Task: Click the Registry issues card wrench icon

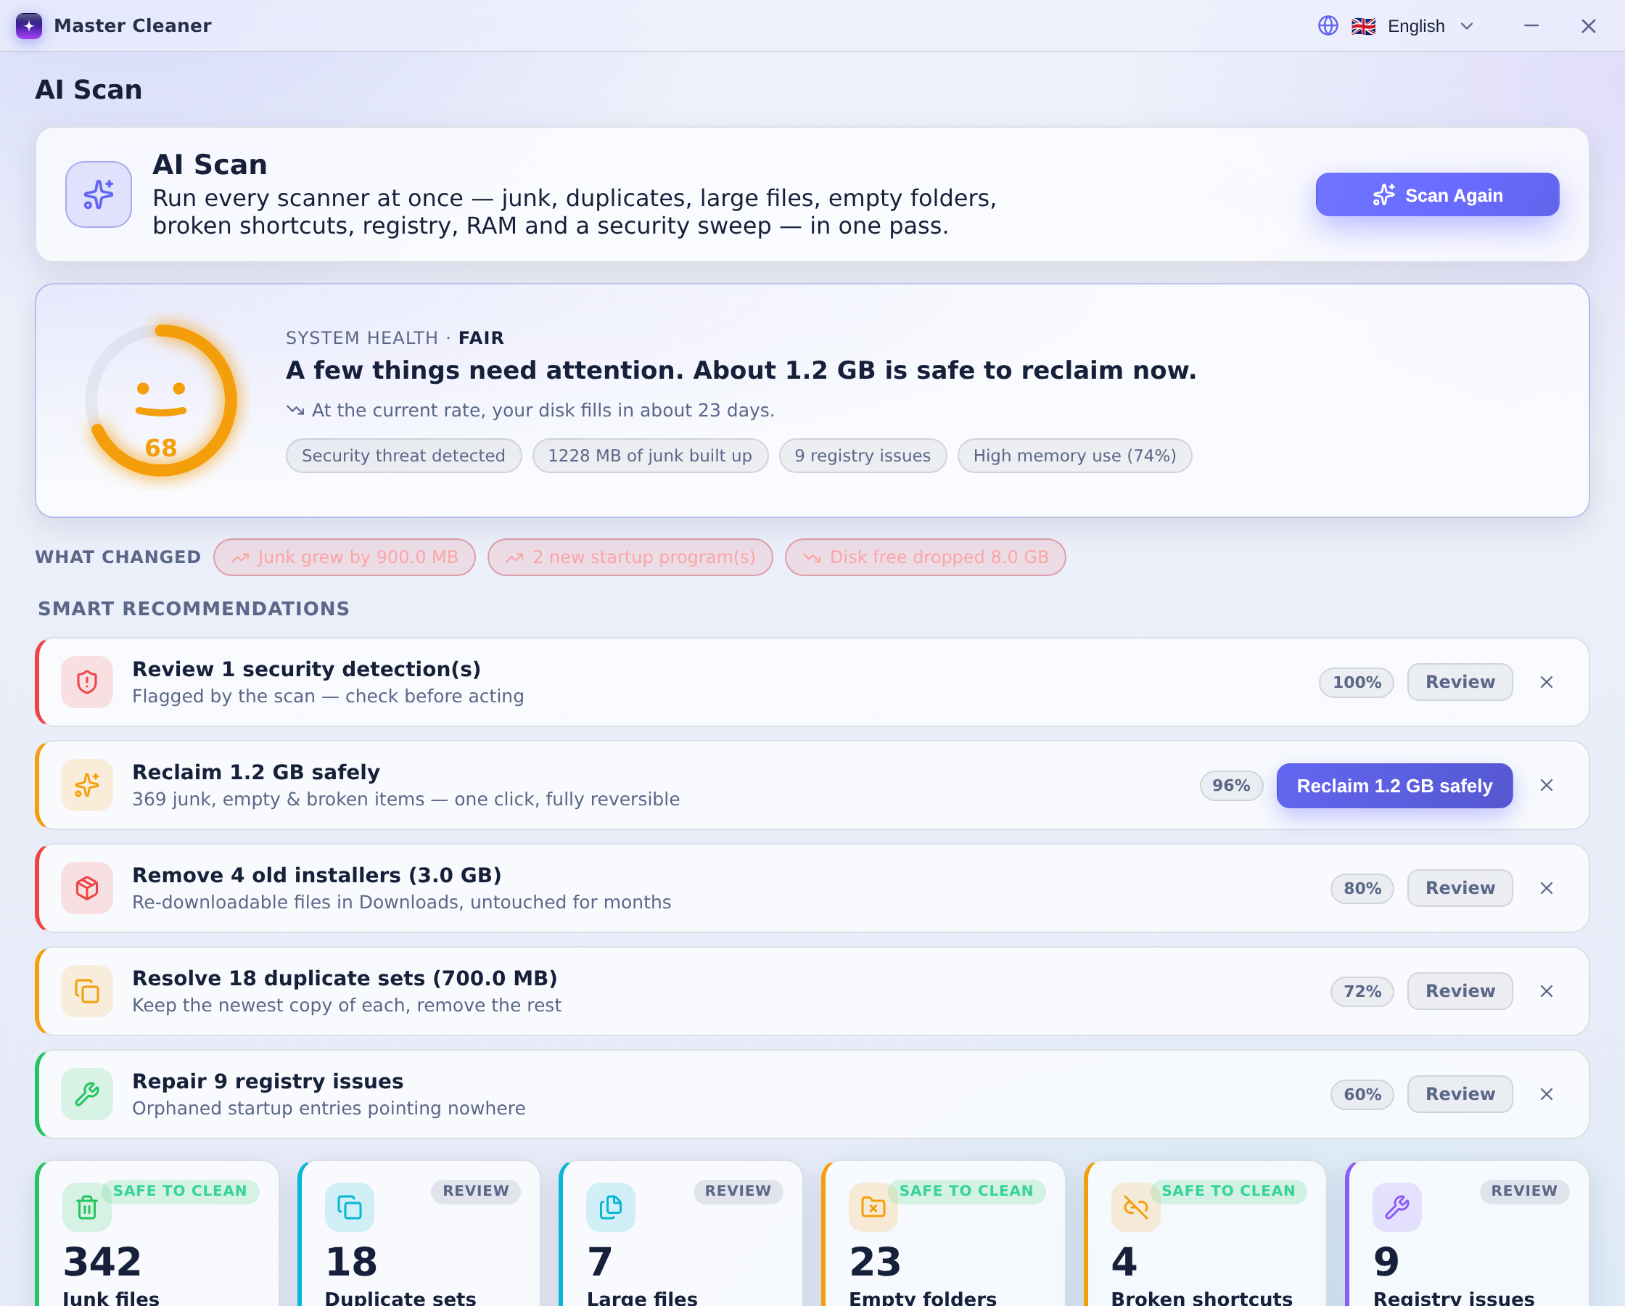Action: pos(1397,1207)
